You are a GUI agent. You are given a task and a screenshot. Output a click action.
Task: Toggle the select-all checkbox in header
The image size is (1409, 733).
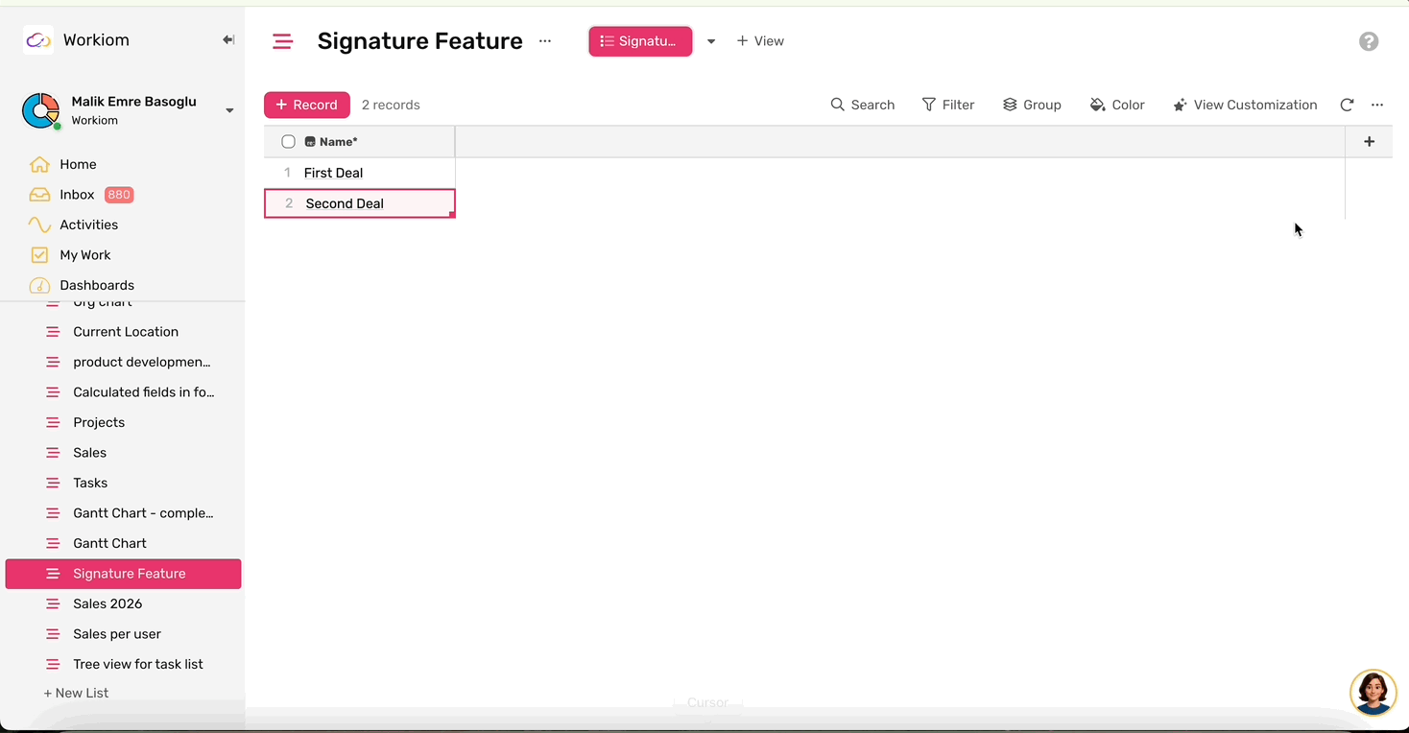[x=288, y=142]
